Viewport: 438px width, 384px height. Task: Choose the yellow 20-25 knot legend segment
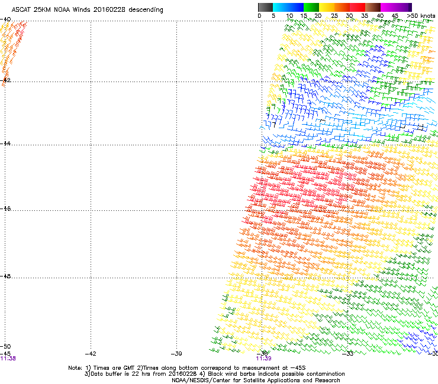[x=327, y=7]
